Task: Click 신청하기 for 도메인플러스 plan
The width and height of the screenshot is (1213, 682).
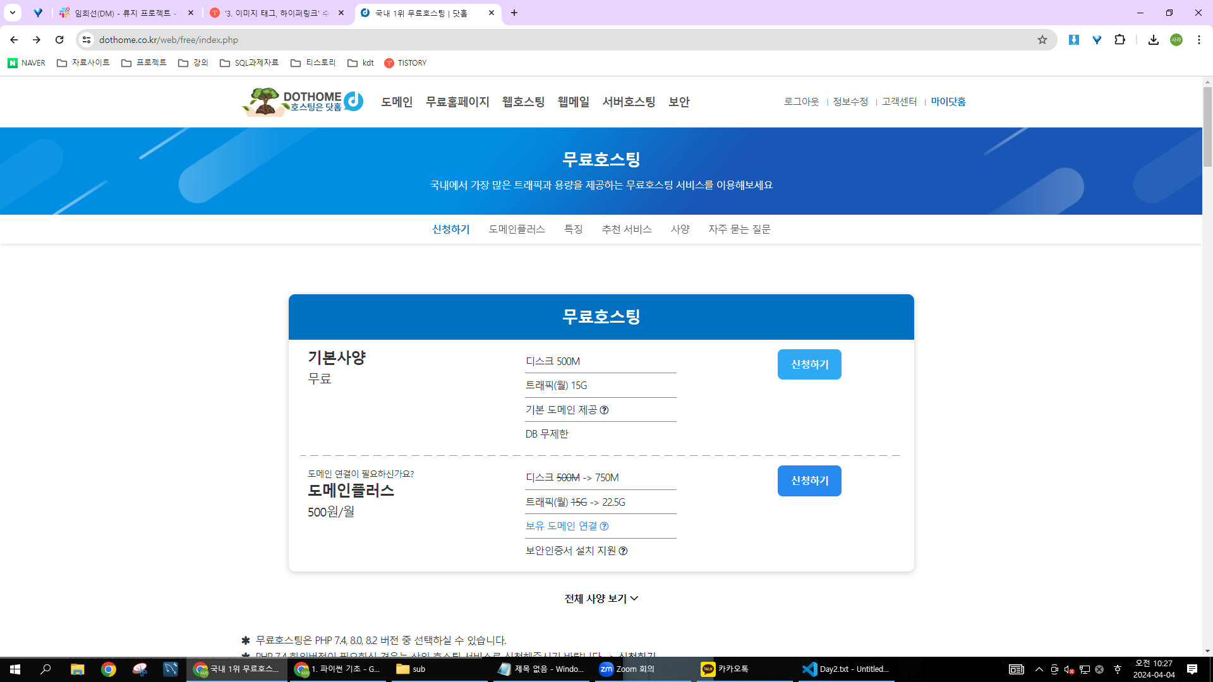Action: (809, 481)
